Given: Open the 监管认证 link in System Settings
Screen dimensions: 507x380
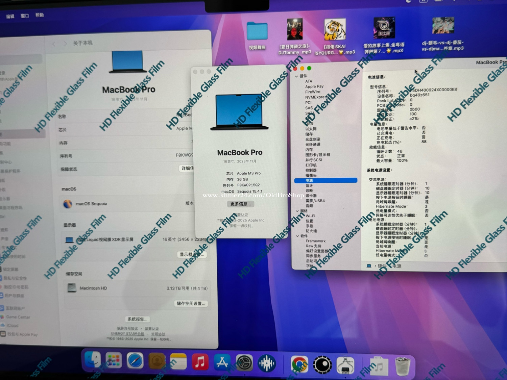Looking at the screenshot, I should point(152,328).
